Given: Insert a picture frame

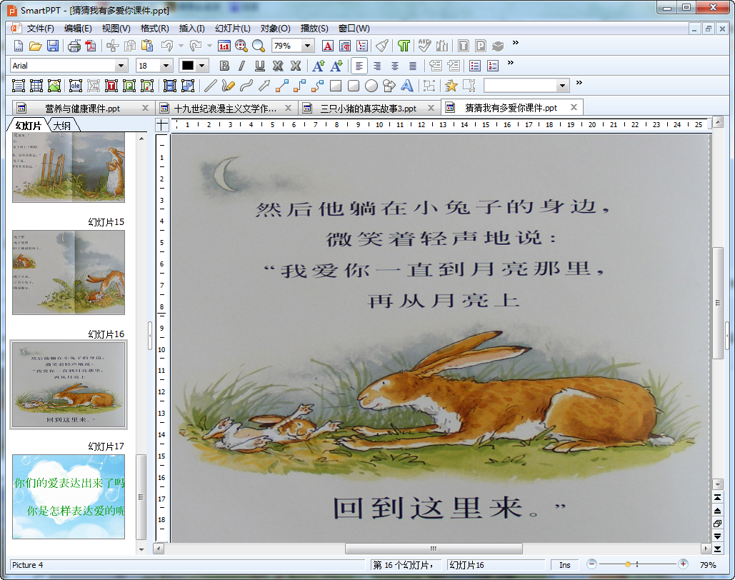Looking at the screenshot, I should (x=54, y=85).
